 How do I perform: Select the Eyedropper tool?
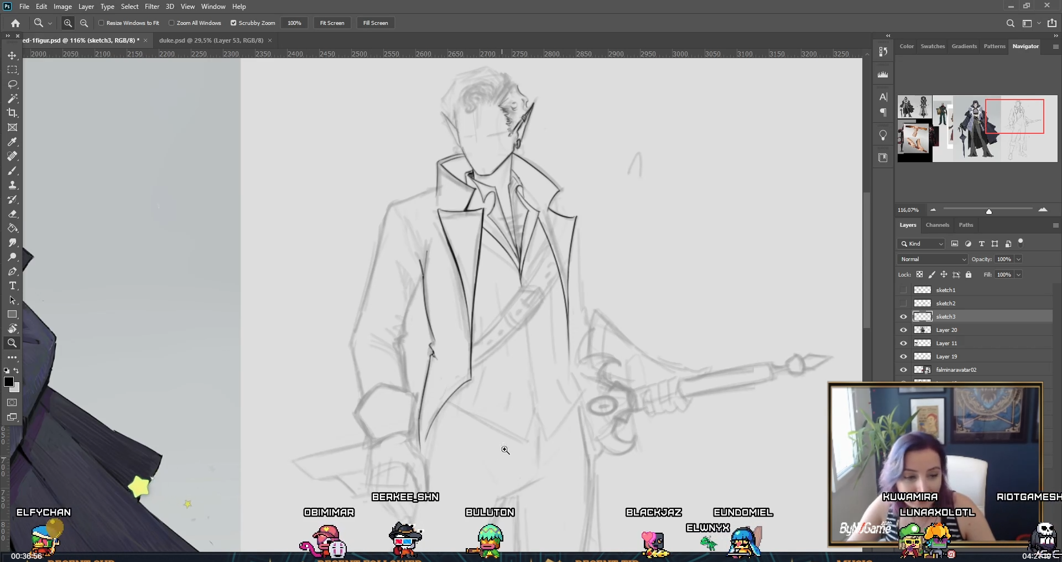pos(12,142)
